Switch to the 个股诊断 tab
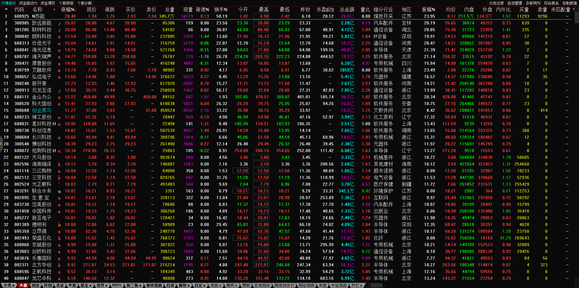The width and height of the screenshot is (579, 288). click(85, 3)
